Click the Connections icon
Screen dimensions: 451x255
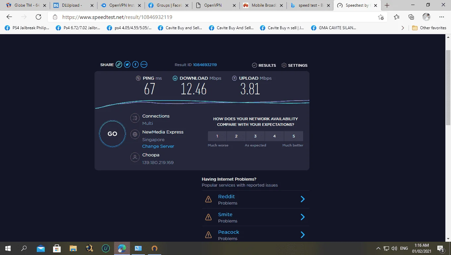click(x=135, y=118)
